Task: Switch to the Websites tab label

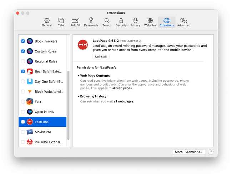Action: [150, 25]
